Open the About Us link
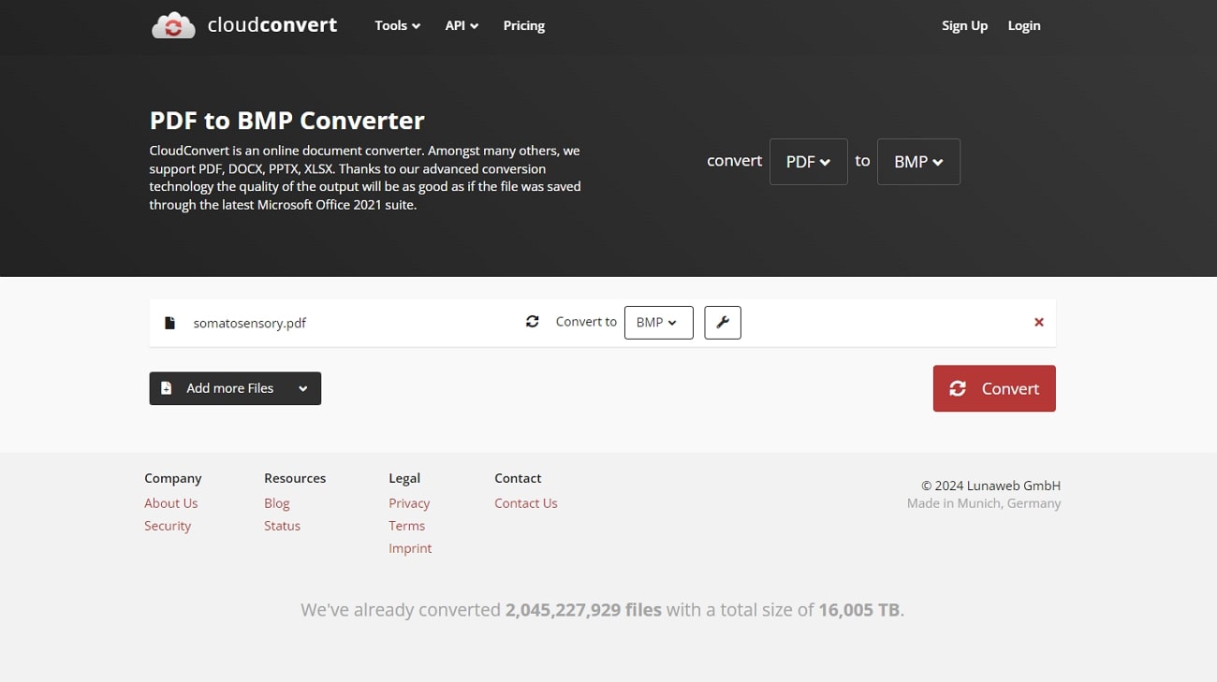The image size is (1217, 682). pyautogui.click(x=171, y=503)
